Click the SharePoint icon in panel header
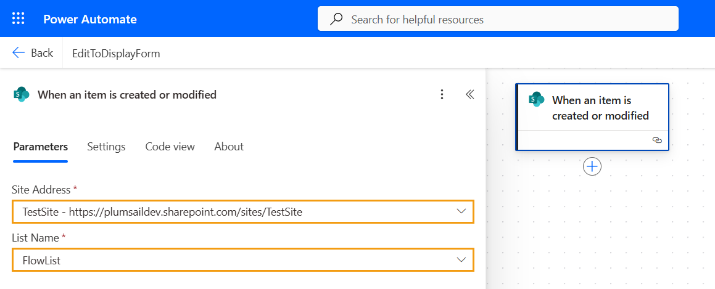Screen dimensions: 715x289 22,94
